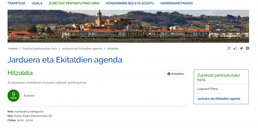Click the date text martxoak 9 (osteguna)

(x=29, y=111)
